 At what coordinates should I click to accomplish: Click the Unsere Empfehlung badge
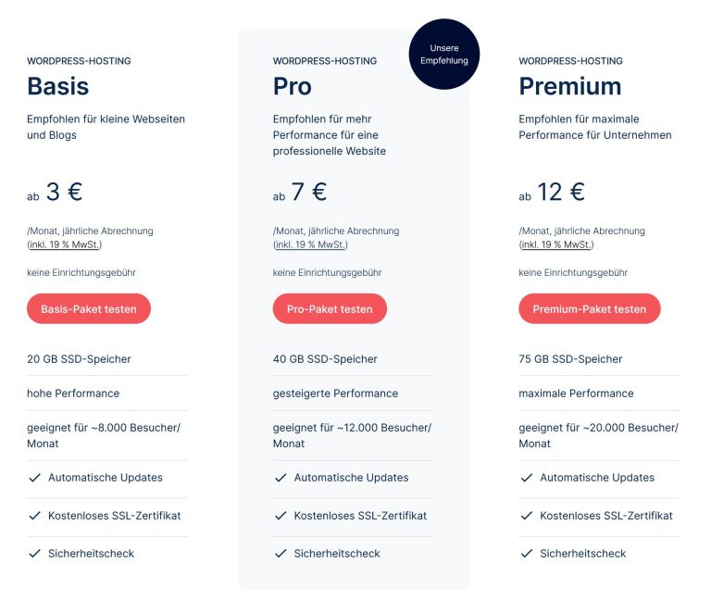coord(443,55)
